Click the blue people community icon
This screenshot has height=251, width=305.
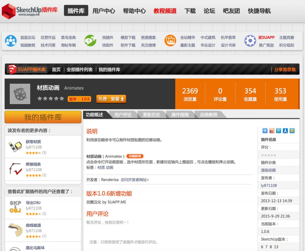(11, 41)
